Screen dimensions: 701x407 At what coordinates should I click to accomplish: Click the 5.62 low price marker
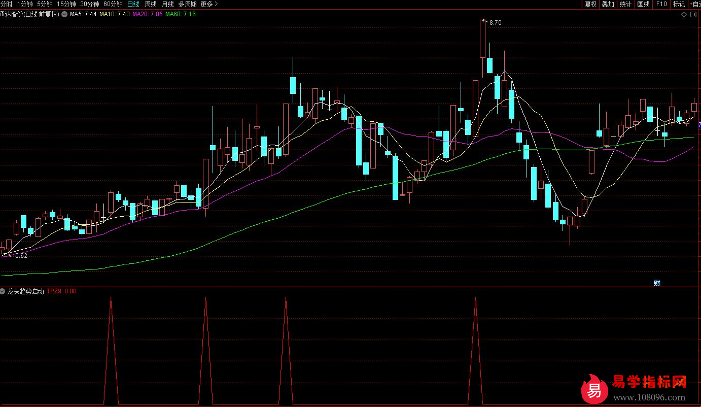tap(21, 256)
